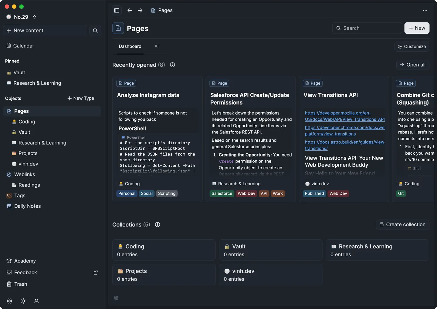The height and width of the screenshot is (309, 437).
Task: Click the Personal tag
Action: point(127,193)
